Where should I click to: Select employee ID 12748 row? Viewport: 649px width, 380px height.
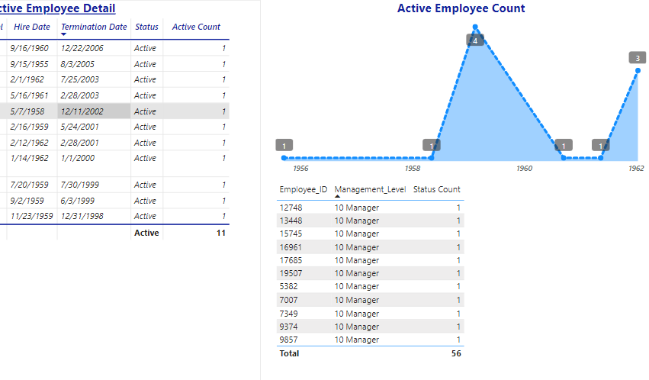coord(371,208)
